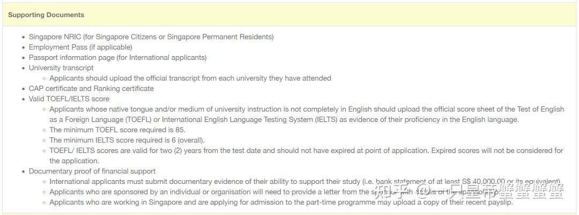579x215 pixels.
Task: Click the bullet before Singapore NRIC
Action: point(24,37)
